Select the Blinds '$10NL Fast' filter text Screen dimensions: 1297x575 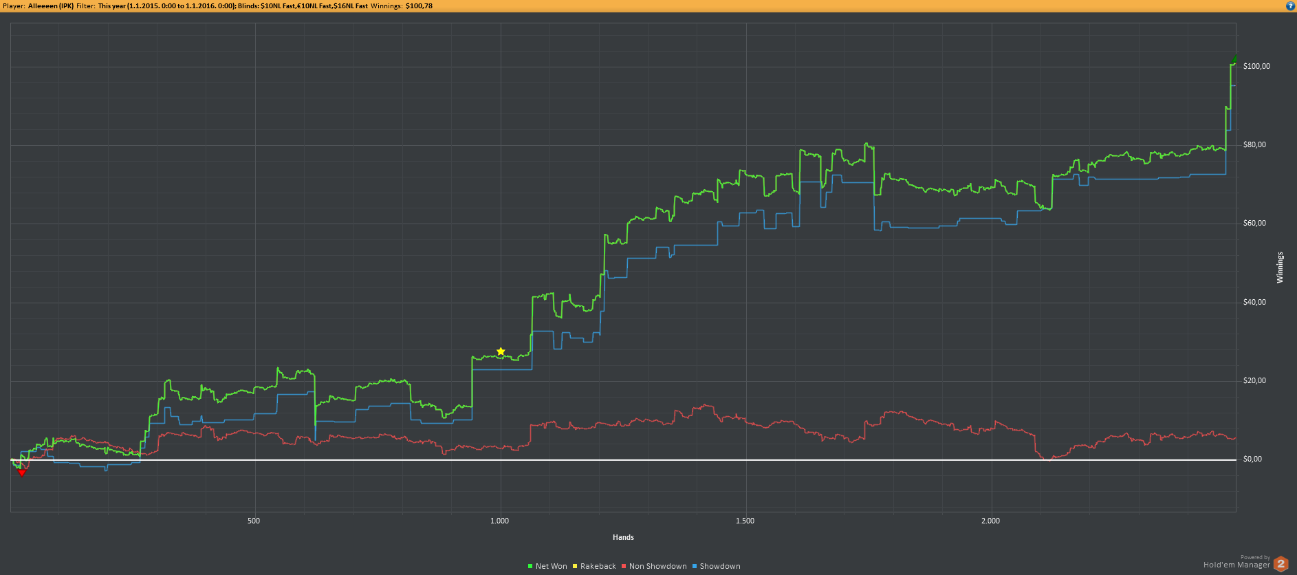277,6
